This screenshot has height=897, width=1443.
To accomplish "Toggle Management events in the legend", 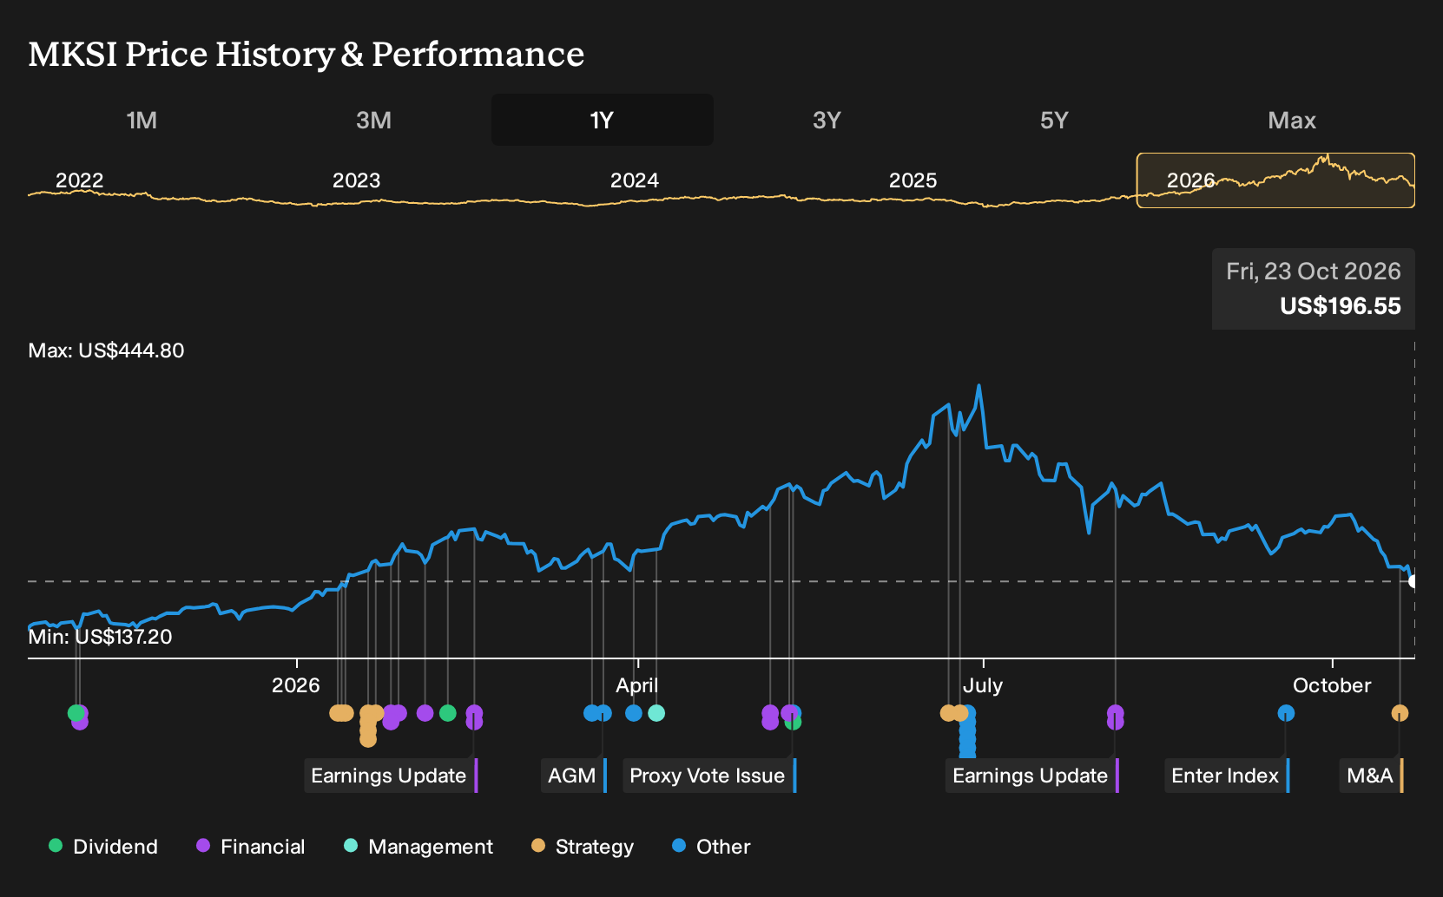I will coord(418,846).
